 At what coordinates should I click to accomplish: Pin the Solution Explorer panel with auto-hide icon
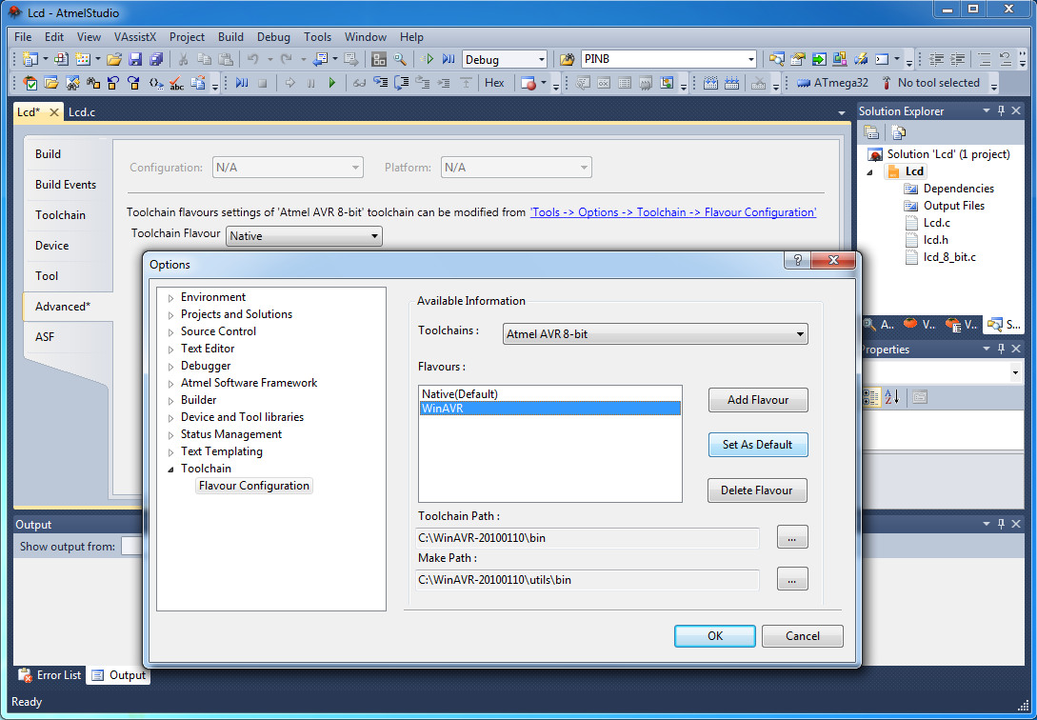1001,110
